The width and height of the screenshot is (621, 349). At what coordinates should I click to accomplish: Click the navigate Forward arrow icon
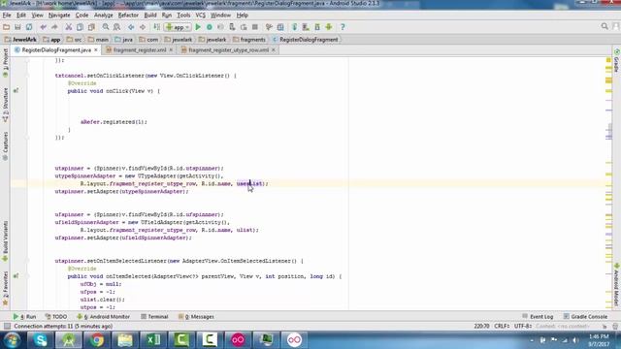[143, 27]
